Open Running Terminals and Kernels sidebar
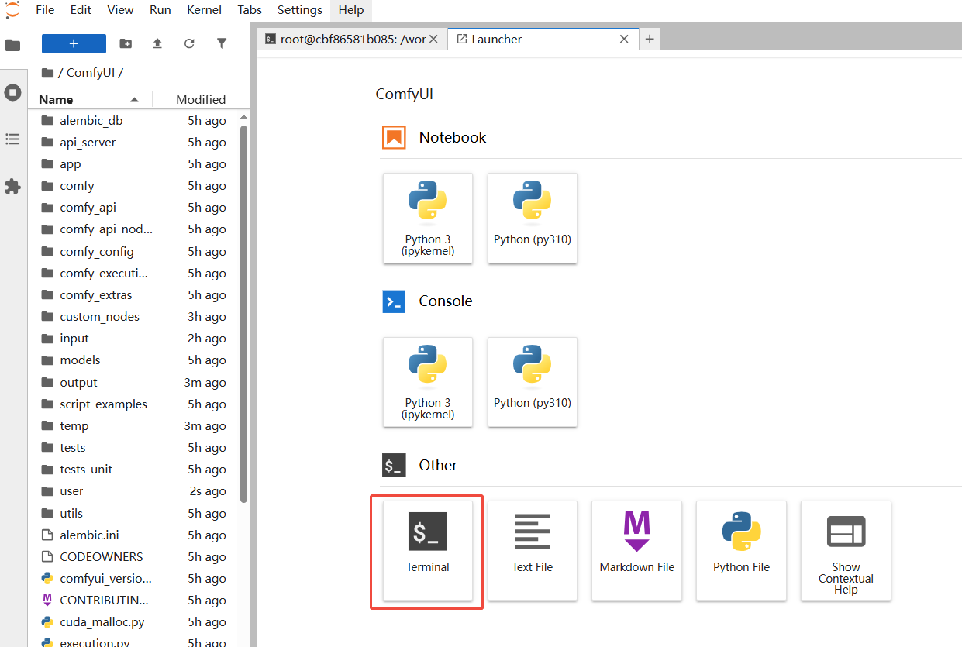The width and height of the screenshot is (962, 647). (12, 92)
